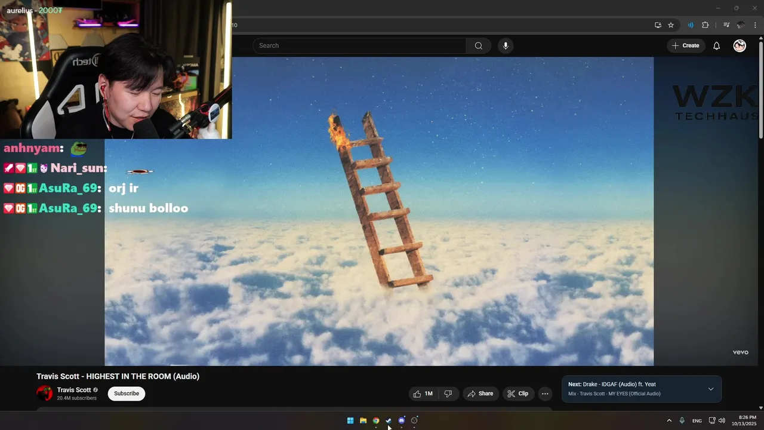Click the install app icon in address bar
The width and height of the screenshot is (764, 430).
(658, 25)
